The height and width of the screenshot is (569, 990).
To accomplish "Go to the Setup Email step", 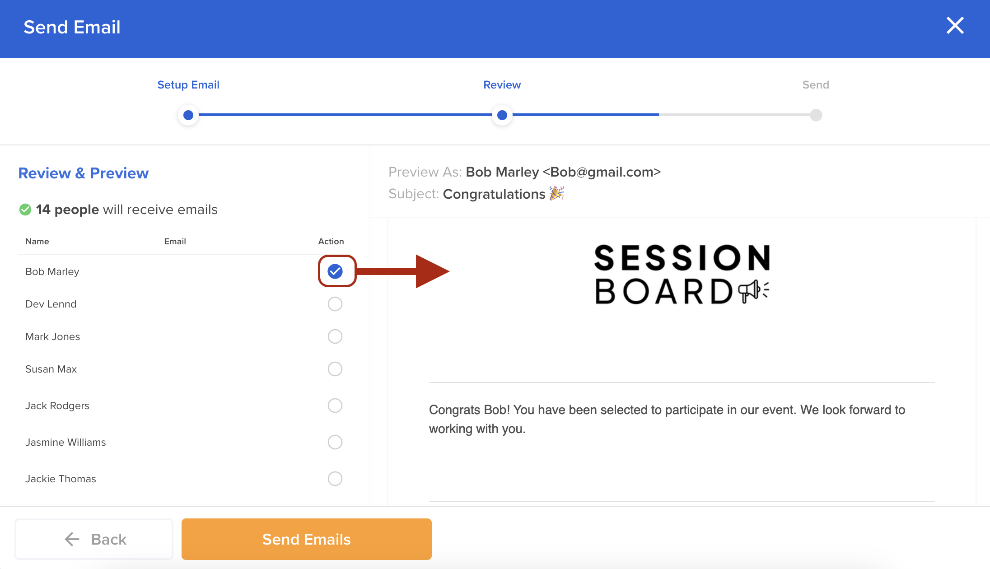I will click(188, 85).
